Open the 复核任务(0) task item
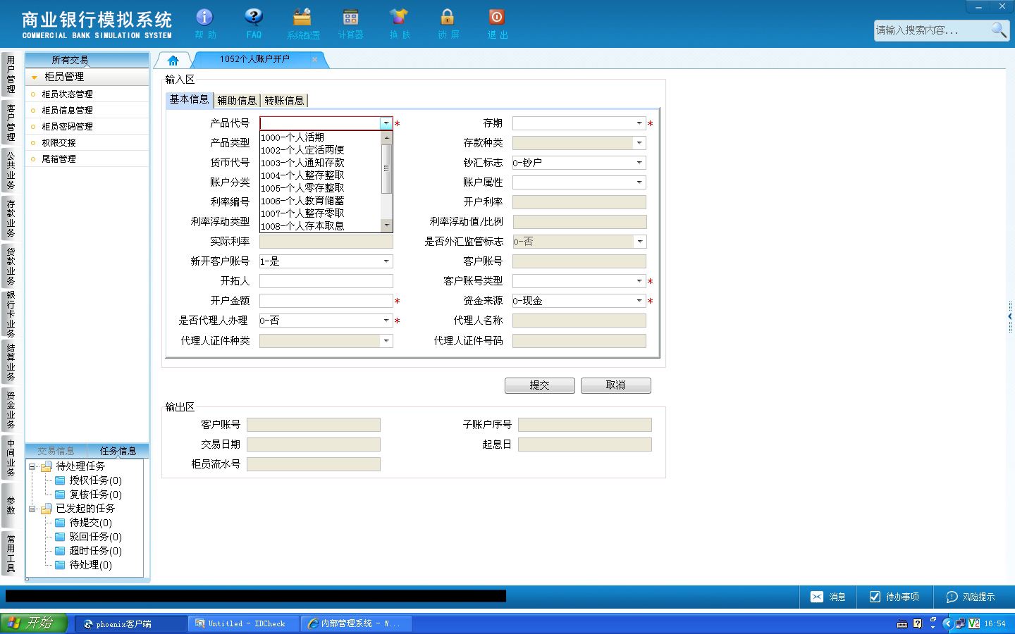The width and height of the screenshot is (1015, 634). pyautogui.click(x=95, y=495)
